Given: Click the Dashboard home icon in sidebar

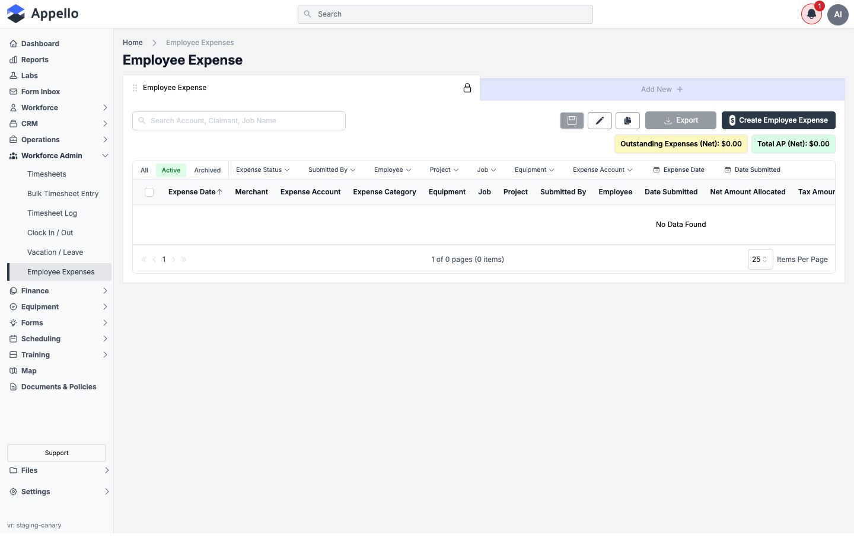Looking at the screenshot, I should pos(13,44).
